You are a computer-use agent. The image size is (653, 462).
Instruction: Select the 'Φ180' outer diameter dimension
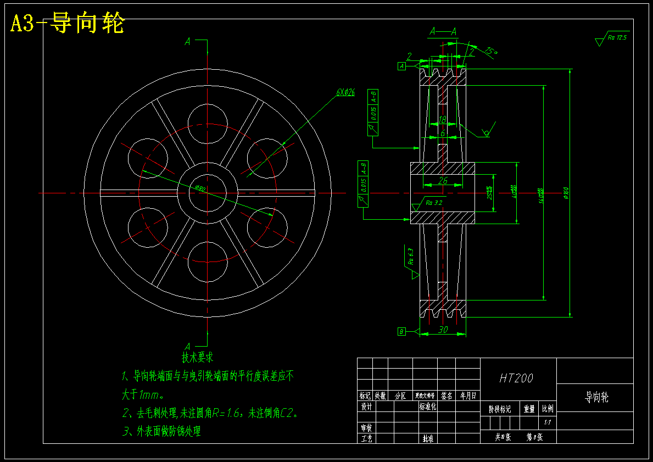coord(566,193)
